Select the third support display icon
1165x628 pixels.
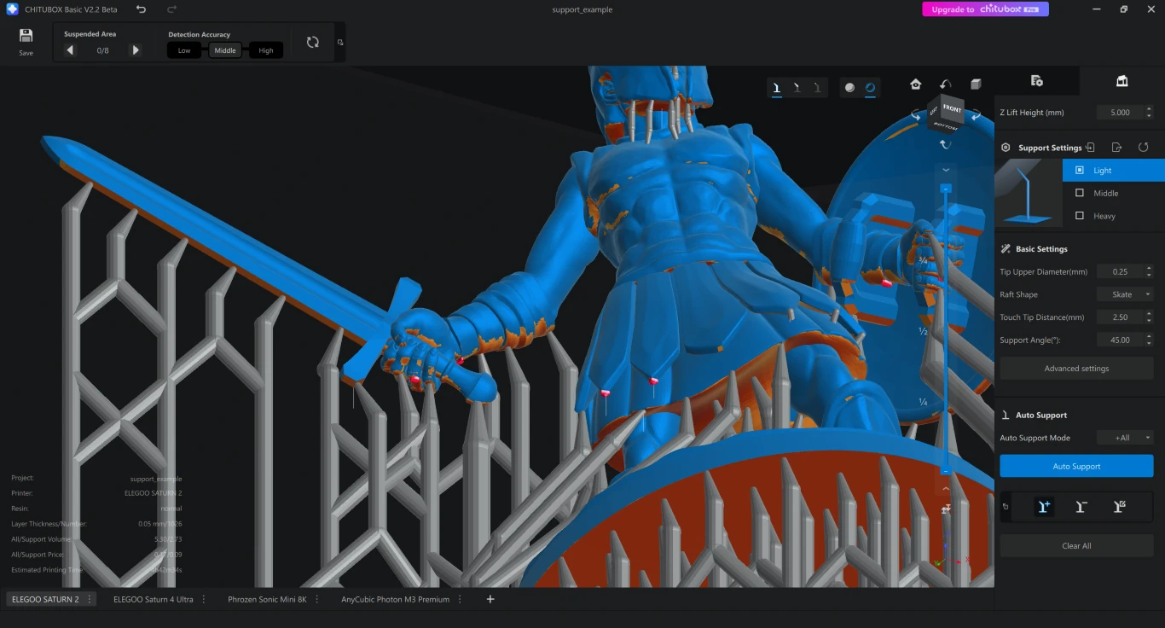[x=817, y=87]
